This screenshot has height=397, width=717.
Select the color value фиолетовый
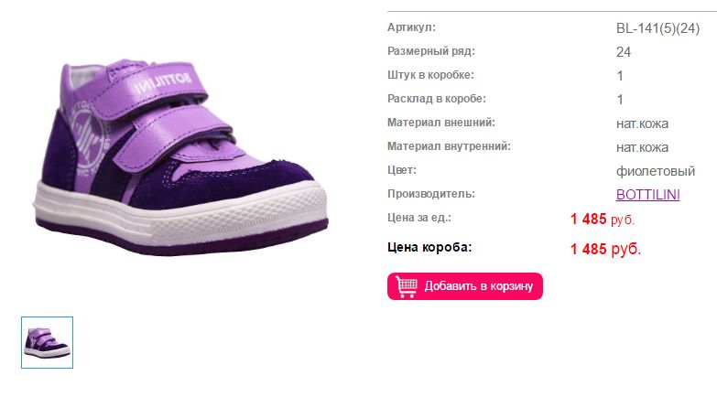[656, 171]
